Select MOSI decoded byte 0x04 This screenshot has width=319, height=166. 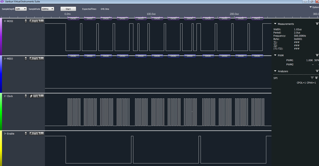coord(190,18)
